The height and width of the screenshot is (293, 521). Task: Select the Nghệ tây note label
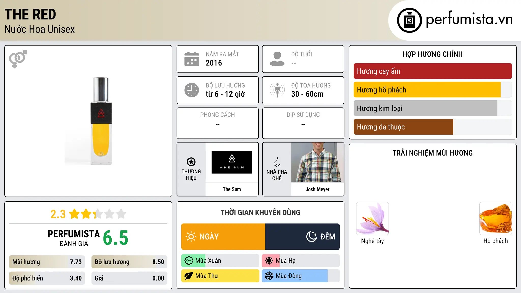[372, 241]
